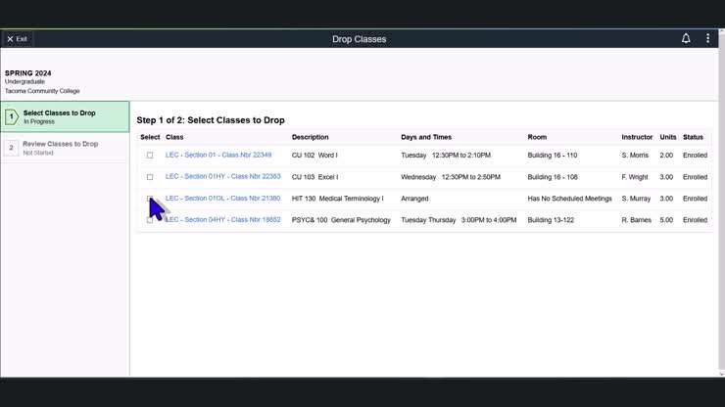Select checkbox for CU 103 Excel I
This screenshot has height=407, width=725.
[150, 177]
